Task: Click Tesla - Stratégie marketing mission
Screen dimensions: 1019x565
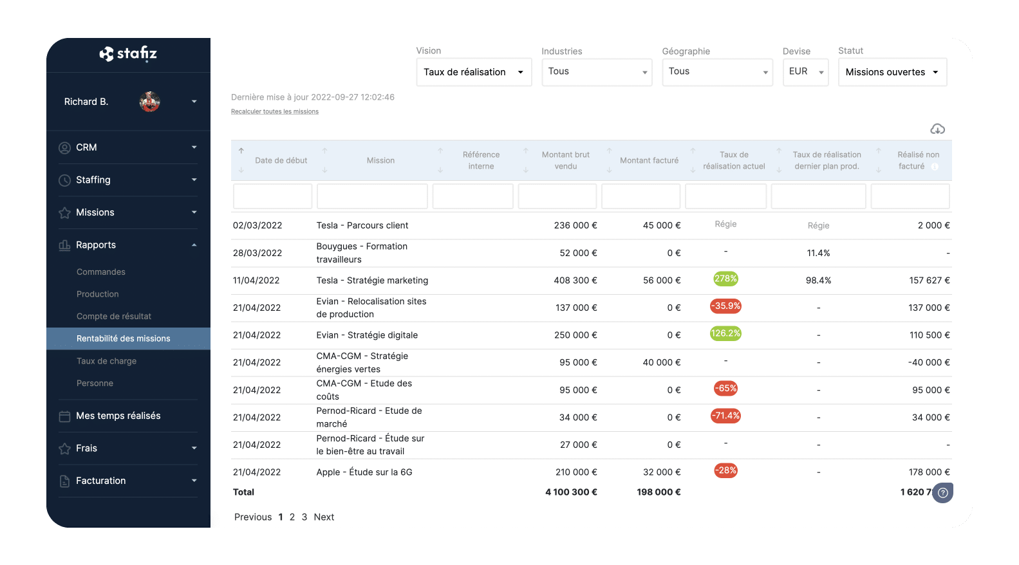Action: pos(372,281)
